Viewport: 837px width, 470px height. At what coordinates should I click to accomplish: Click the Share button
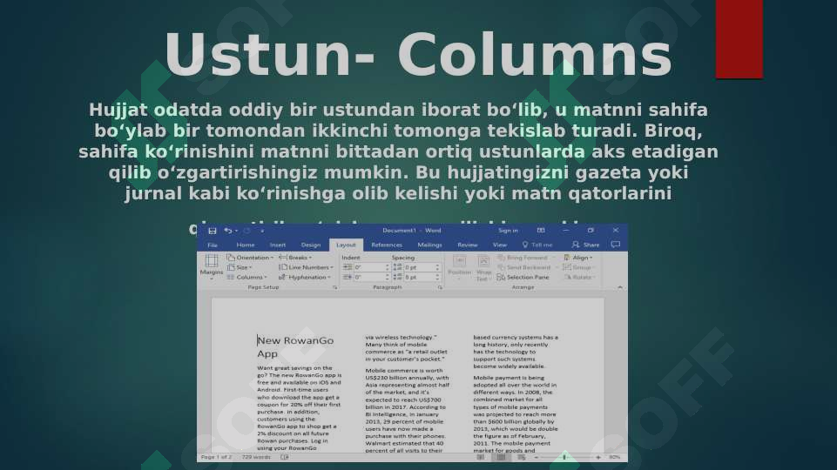pyautogui.click(x=585, y=245)
